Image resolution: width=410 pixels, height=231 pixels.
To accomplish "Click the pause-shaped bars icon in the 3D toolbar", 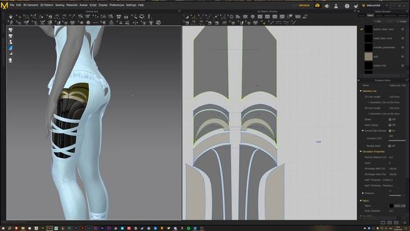I will point(126,17).
